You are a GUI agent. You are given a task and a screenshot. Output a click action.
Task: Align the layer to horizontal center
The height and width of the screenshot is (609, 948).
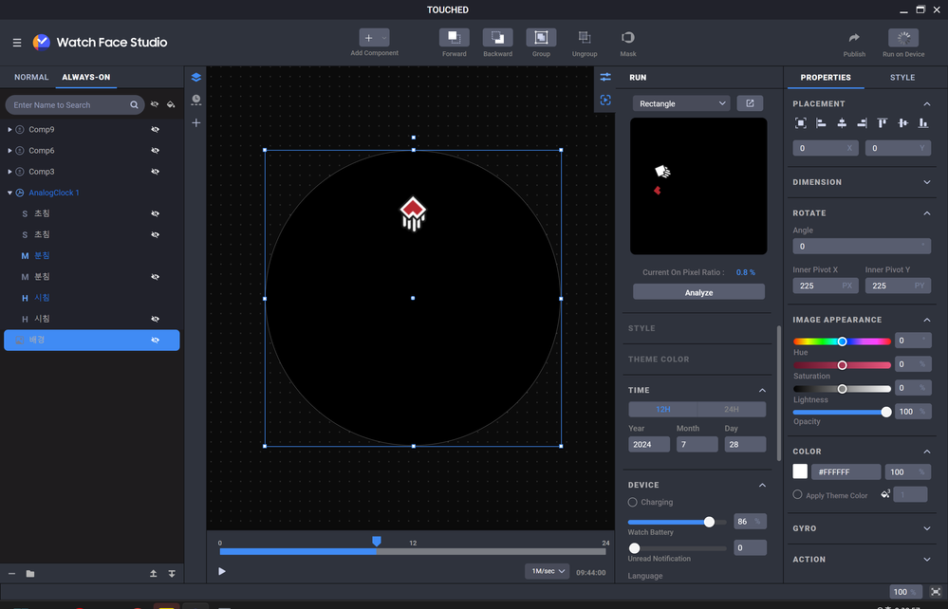[842, 123]
